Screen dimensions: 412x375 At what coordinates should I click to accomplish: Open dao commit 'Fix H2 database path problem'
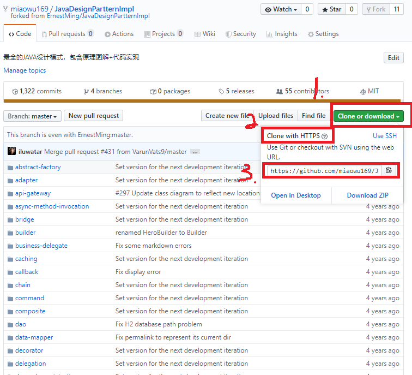point(159,324)
